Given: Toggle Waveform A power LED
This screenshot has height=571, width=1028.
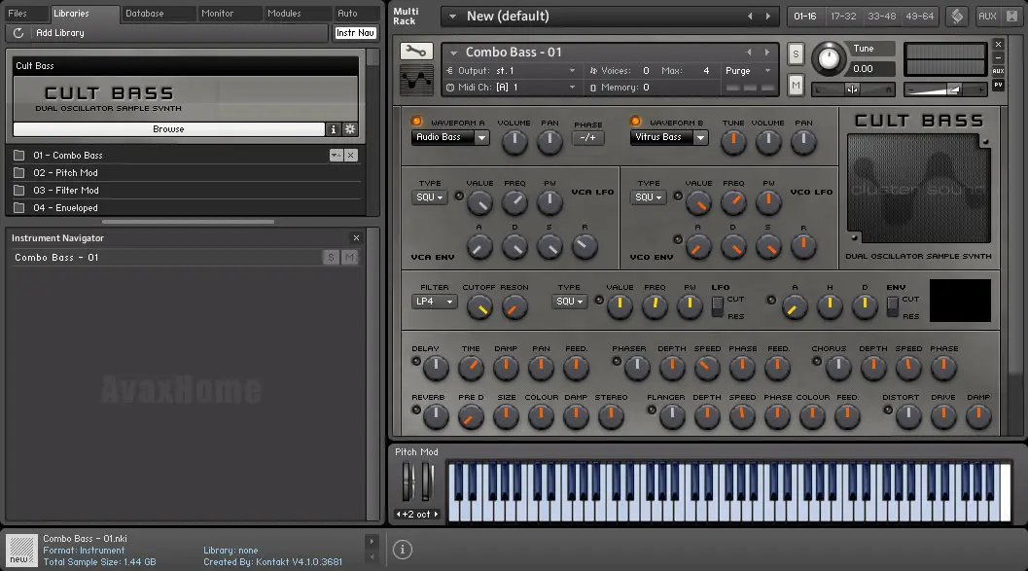Looking at the screenshot, I should [x=416, y=122].
